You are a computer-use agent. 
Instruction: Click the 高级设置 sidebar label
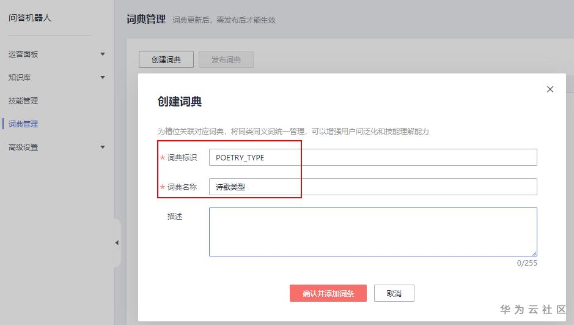[23, 148]
